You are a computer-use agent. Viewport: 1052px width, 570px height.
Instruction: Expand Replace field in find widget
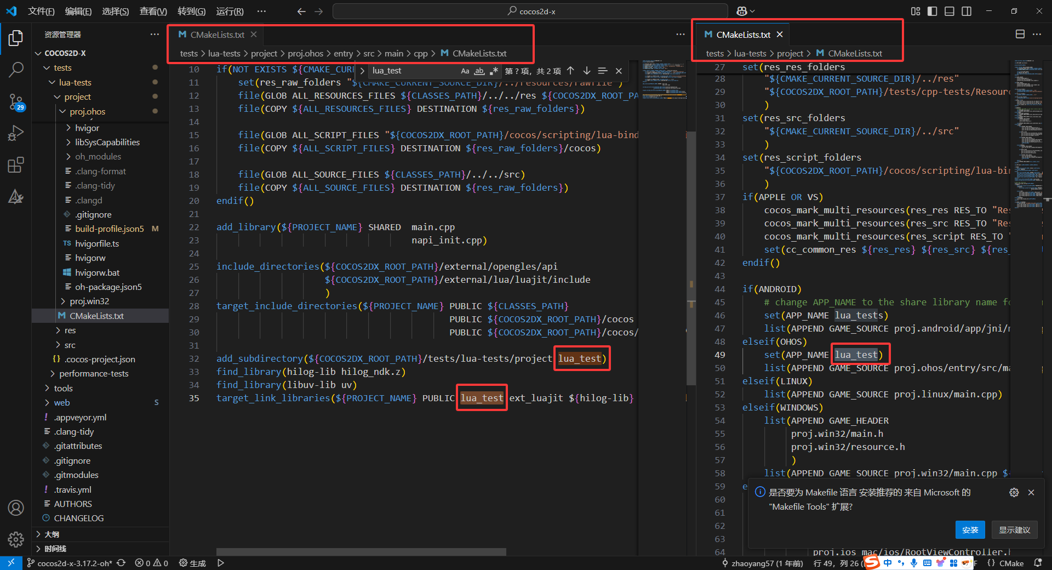coord(362,71)
